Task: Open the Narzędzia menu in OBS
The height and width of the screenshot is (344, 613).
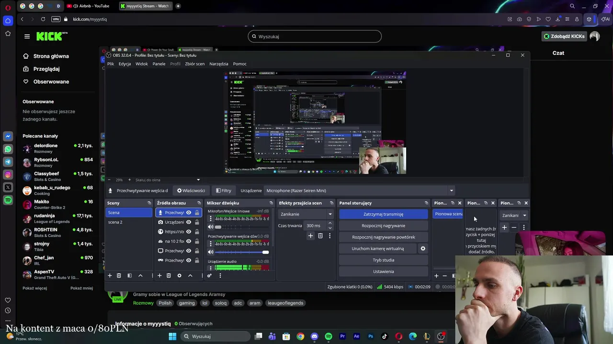Action: (219, 64)
